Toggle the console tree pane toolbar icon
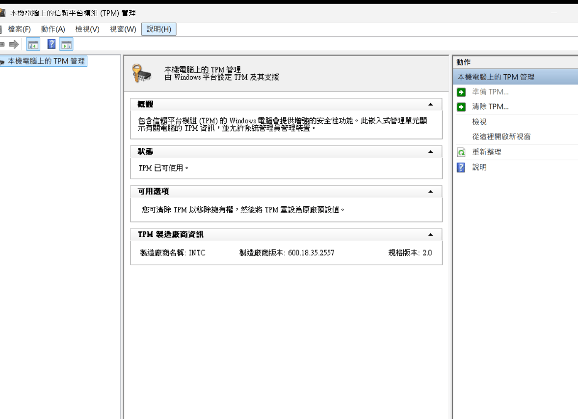The height and width of the screenshot is (419, 578). point(33,45)
